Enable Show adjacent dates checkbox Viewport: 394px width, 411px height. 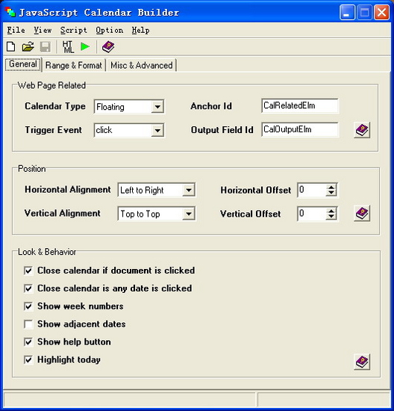(28, 324)
